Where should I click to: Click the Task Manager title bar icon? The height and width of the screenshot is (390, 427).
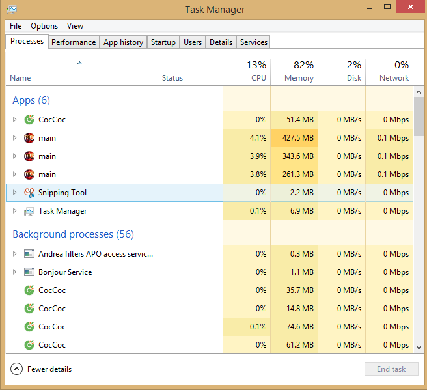click(12, 10)
